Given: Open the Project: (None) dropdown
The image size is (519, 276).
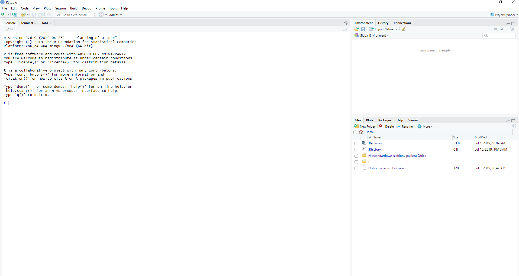Looking at the screenshot, I should pyautogui.click(x=504, y=15).
